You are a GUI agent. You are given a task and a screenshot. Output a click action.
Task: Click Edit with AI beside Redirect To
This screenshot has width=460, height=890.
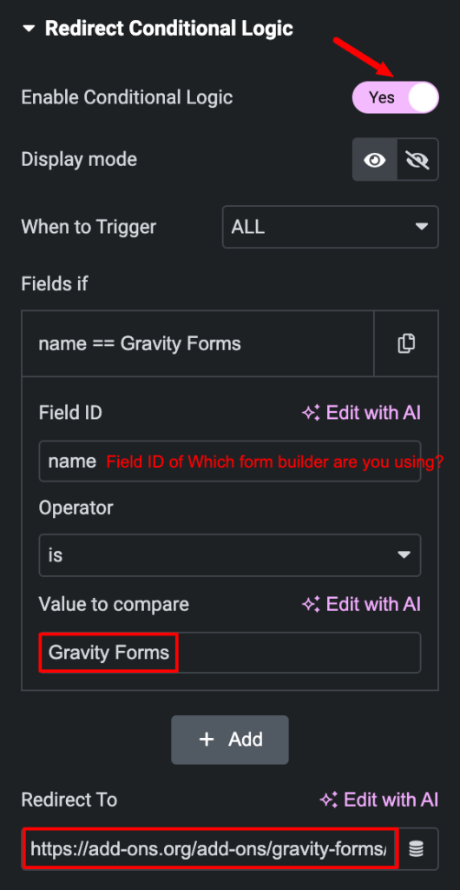pyautogui.click(x=391, y=800)
